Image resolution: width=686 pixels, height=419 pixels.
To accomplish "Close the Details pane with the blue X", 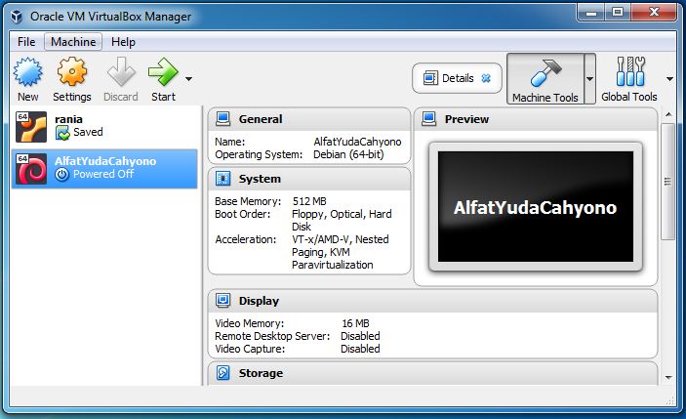I will pos(486,78).
